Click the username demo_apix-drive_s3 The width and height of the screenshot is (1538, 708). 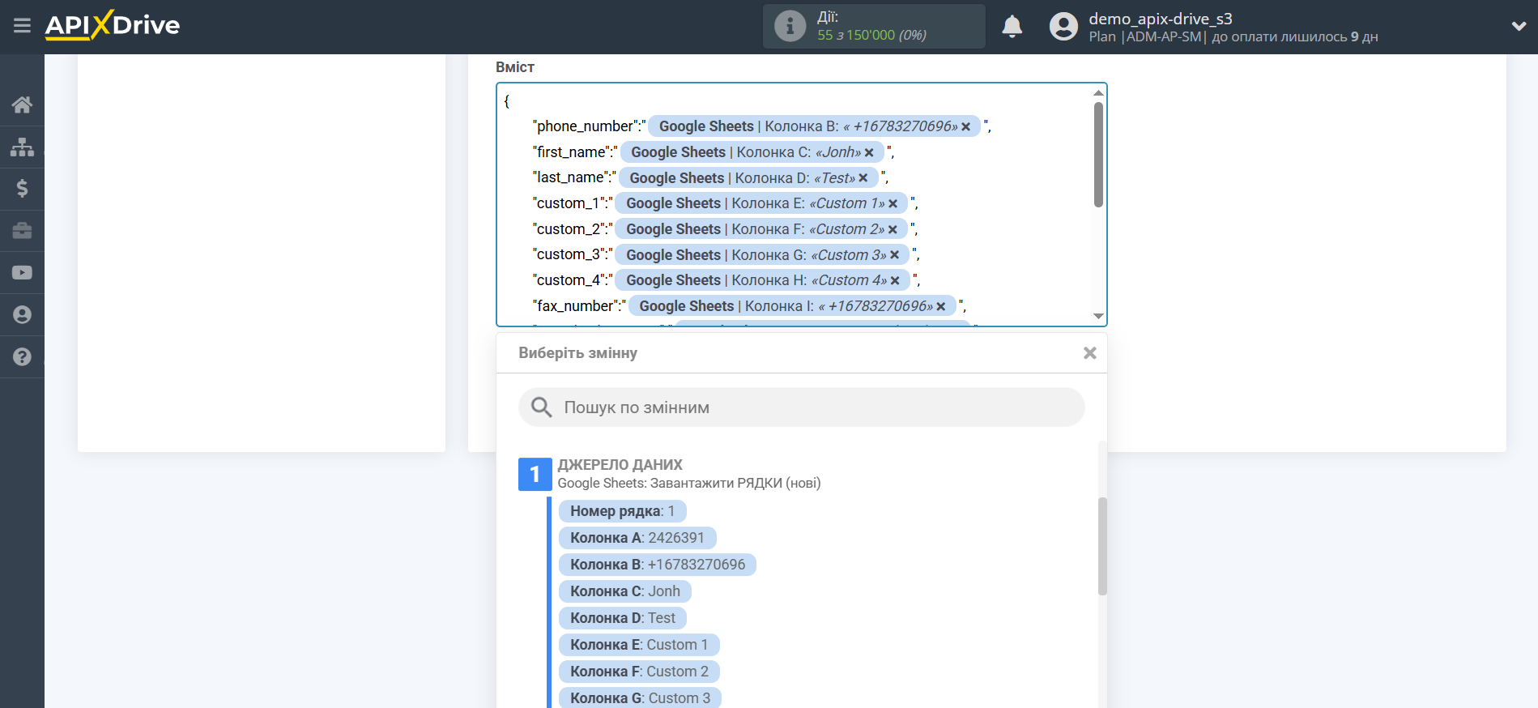(x=1160, y=19)
